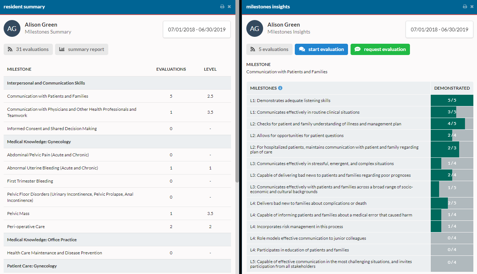Click the 2/3 bar for hospitalized patients communication
Screen dimensions: 477x274
tap(452, 149)
